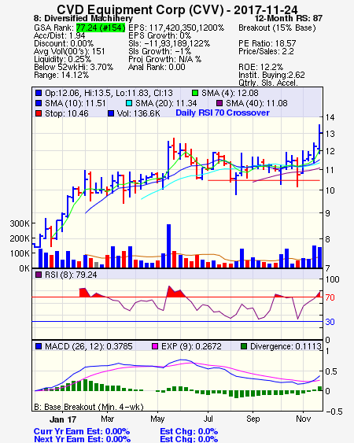Screen dimensions: 354x443
Task: Click the 'Nov' date axis label
Action: [x=303, y=419]
